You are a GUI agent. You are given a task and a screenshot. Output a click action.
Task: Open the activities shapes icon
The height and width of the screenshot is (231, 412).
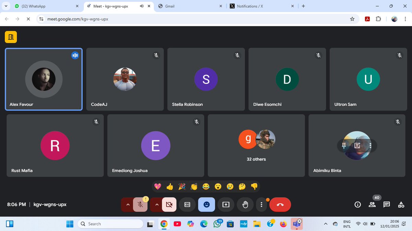click(401, 205)
